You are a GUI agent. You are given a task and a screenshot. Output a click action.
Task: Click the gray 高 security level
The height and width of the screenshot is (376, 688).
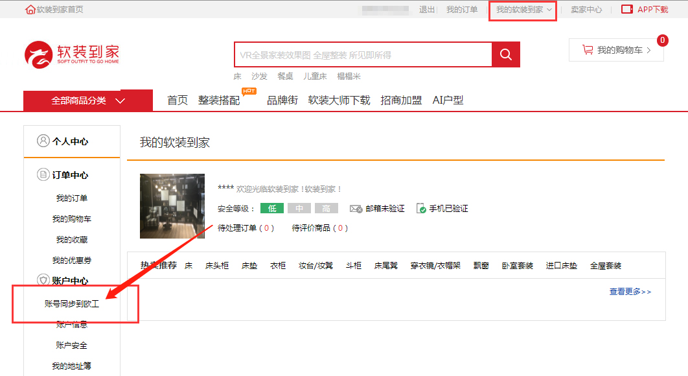coord(327,208)
